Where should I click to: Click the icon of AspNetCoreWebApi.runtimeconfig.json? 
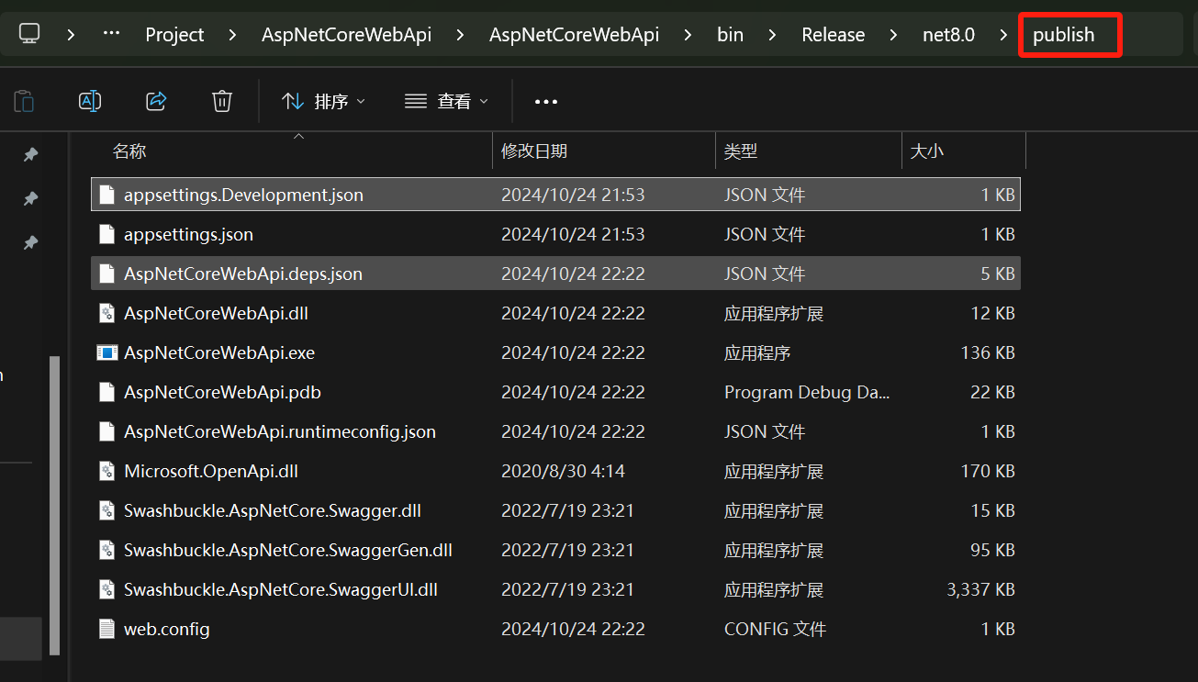[x=107, y=431]
